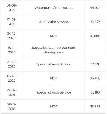The height and width of the screenshot is (114, 107).
Task: Select Specialist Audi Service dated 21-02-2020
Action: tap(53, 64)
